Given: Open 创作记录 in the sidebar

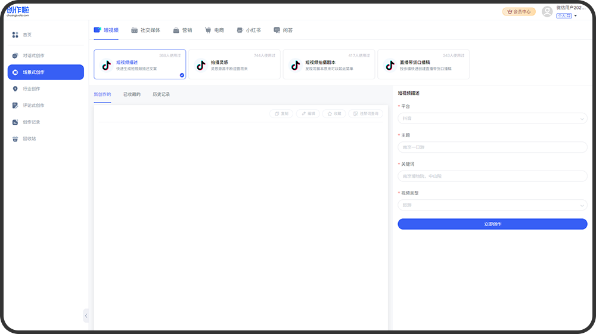Looking at the screenshot, I should point(31,122).
